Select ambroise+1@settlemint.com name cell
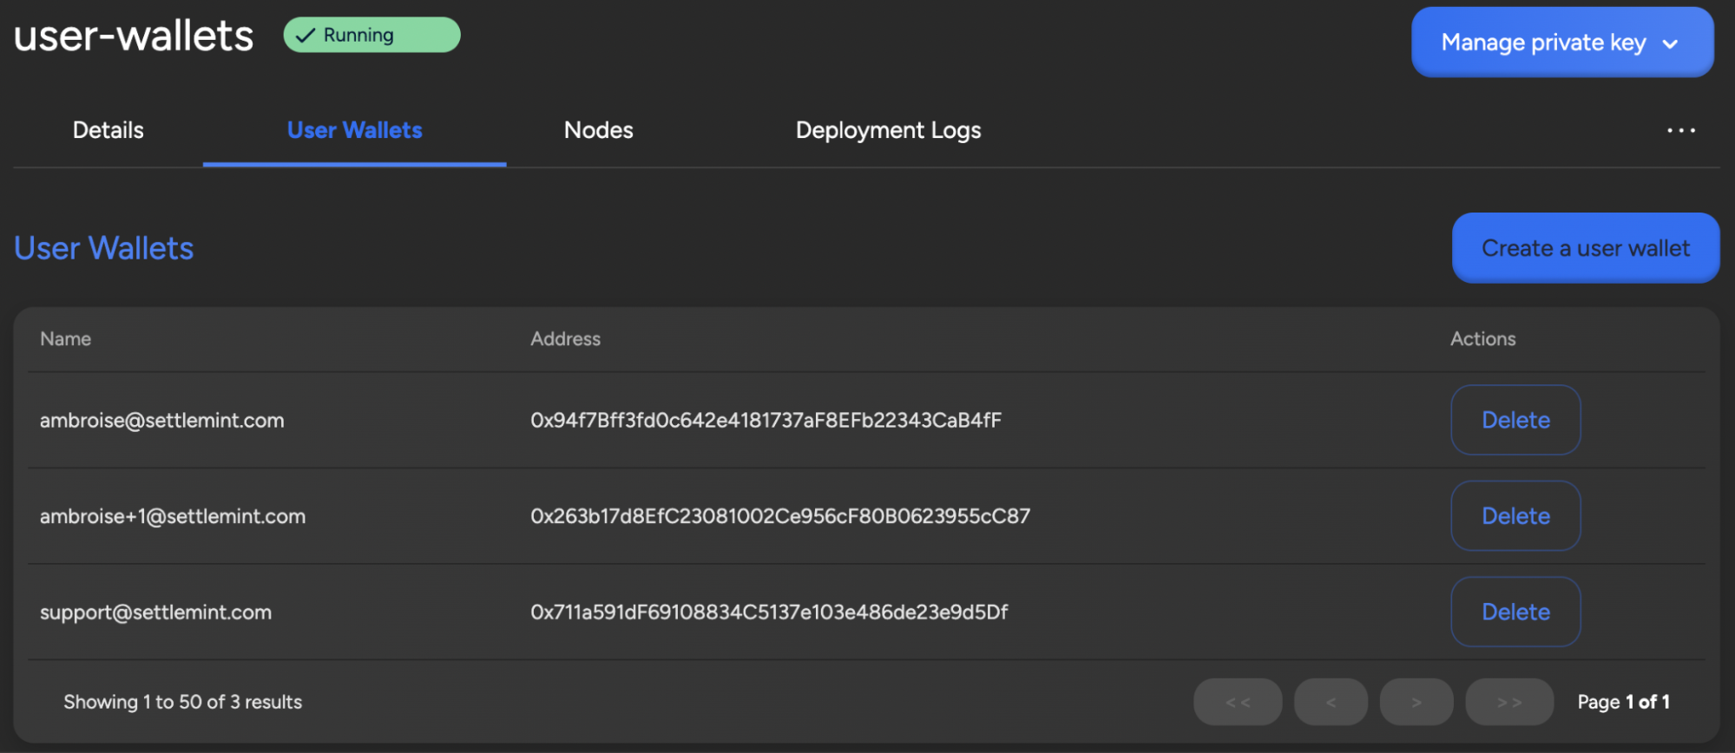The height and width of the screenshot is (753, 1735). (x=173, y=516)
